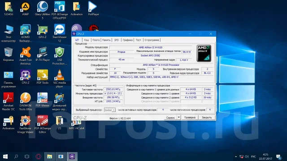Open the taskbar clock and date
Image resolution: width=287 pixels, height=161 pixels.
(265, 157)
